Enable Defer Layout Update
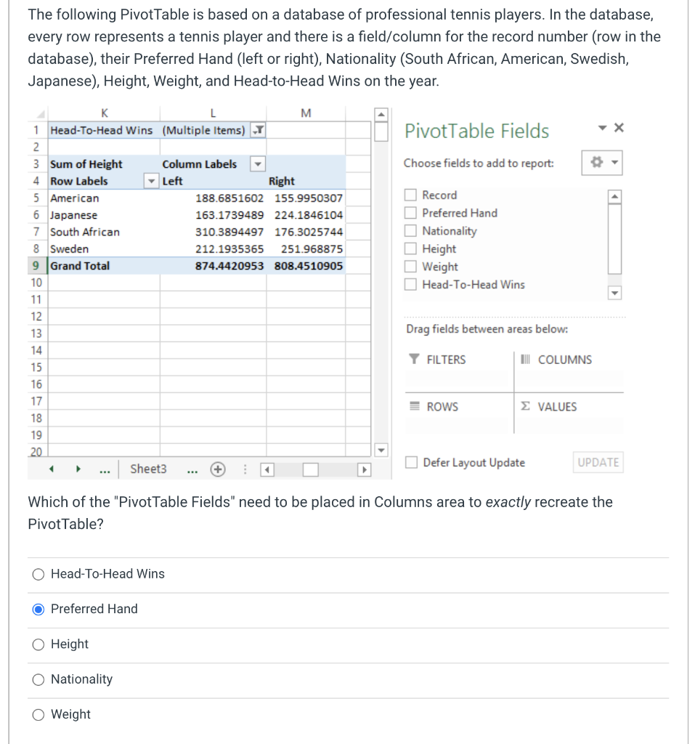The height and width of the screenshot is (744, 695). 411,462
